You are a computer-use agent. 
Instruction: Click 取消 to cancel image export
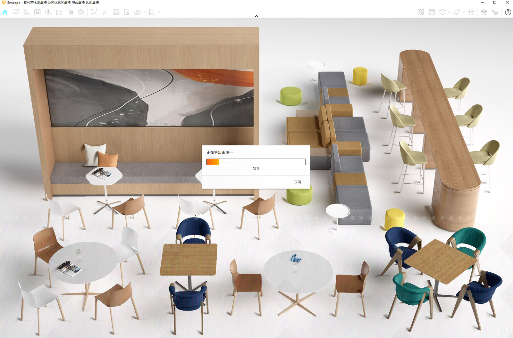(297, 182)
